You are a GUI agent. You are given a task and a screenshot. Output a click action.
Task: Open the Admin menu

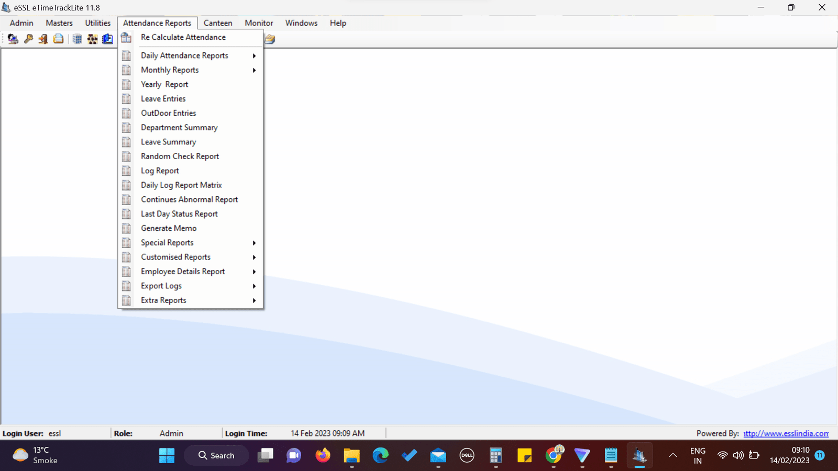pos(21,23)
